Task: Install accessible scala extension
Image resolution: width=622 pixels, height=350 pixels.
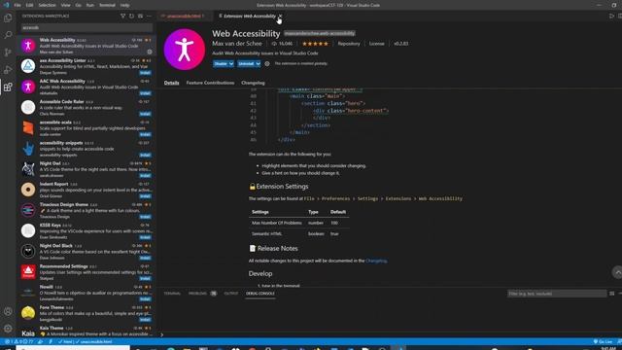Action: (x=145, y=134)
